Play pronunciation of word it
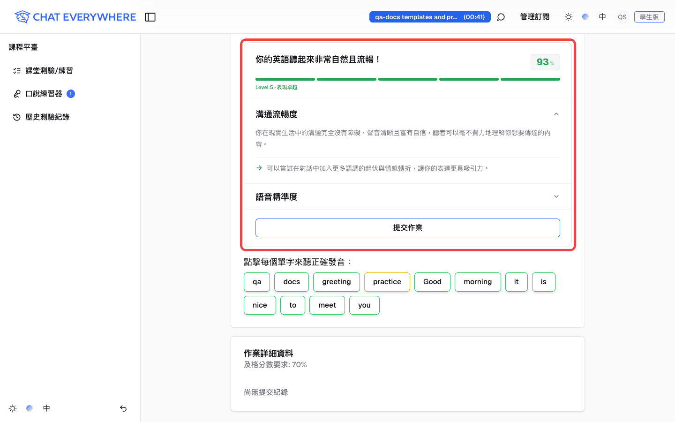 (x=517, y=282)
